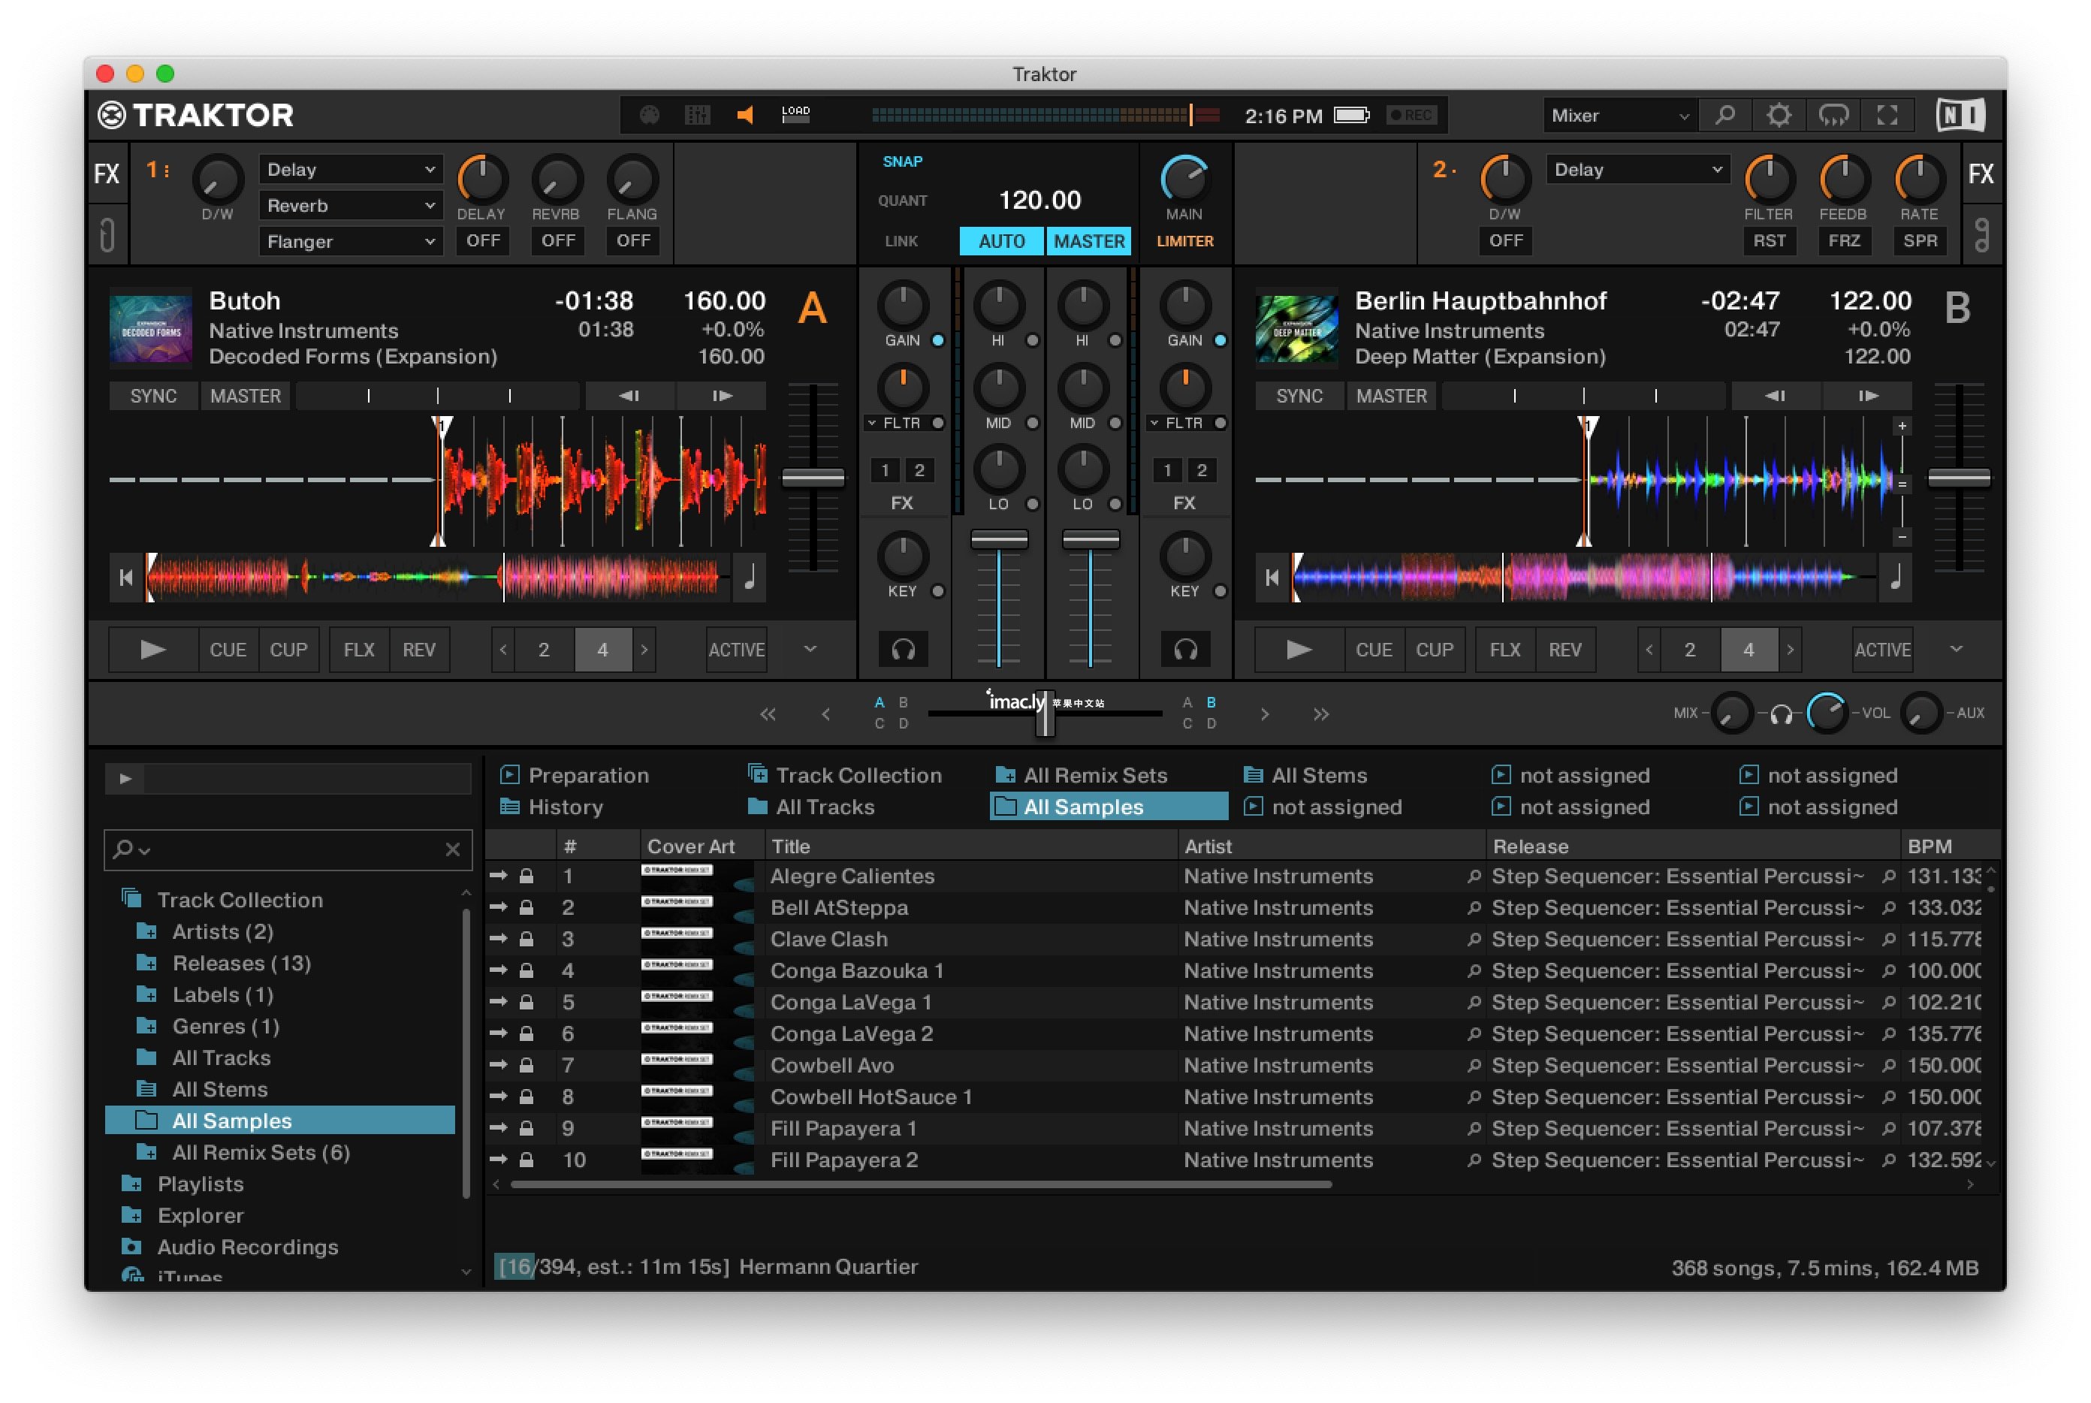Open the Flanger effect dropdown in FX 1
This screenshot has height=1403, width=2091.
(351, 242)
